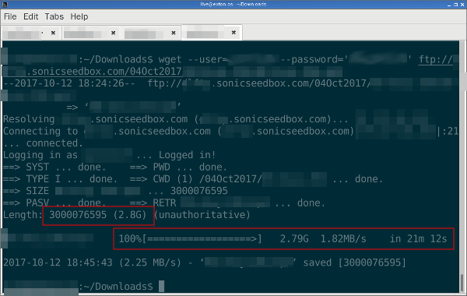Click the '2017-10-12 18:45:43' timestamp
Screen dimensions: 467x296
click(58, 263)
